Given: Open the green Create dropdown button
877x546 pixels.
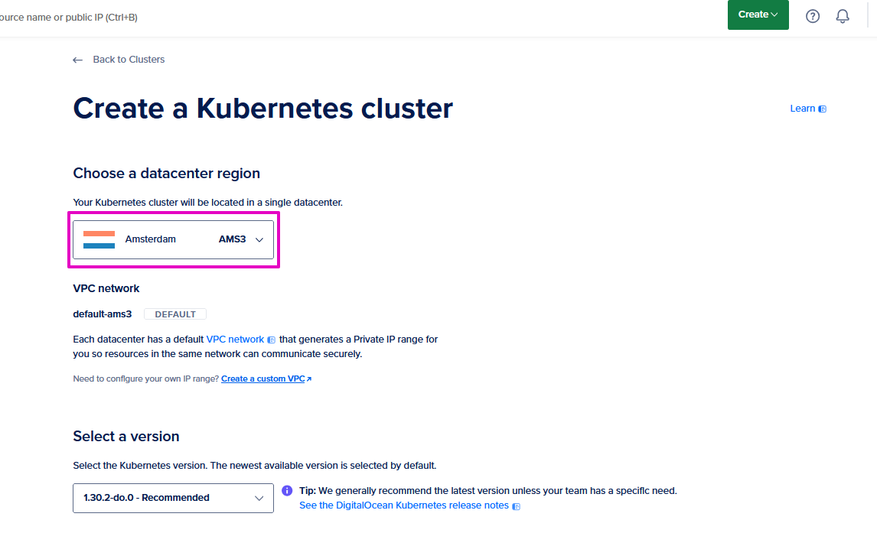Looking at the screenshot, I should (758, 15).
